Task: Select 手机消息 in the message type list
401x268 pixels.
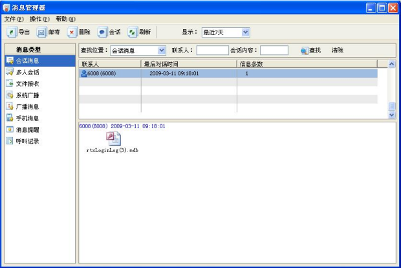Action: [x=40, y=118]
